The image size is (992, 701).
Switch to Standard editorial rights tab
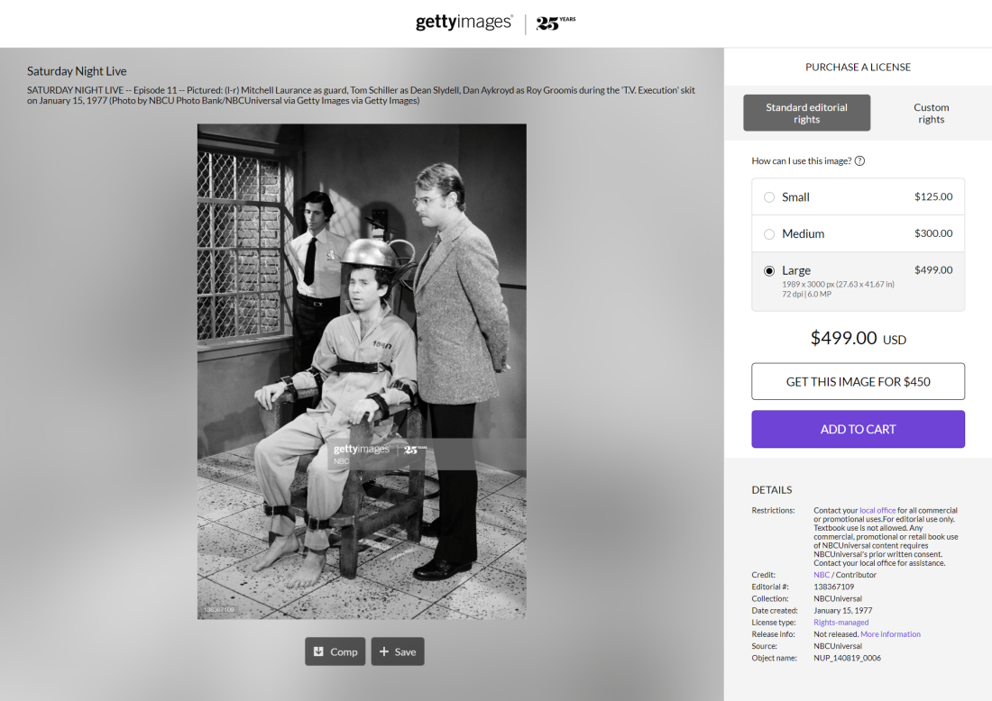pyautogui.click(x=806, y=114)
